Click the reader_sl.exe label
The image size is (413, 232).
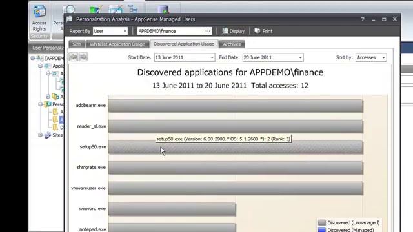pos(92,126)
